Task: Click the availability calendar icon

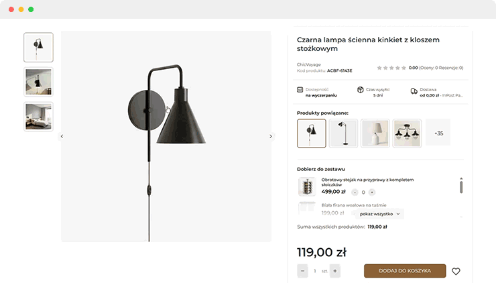Action: point(300,89)
